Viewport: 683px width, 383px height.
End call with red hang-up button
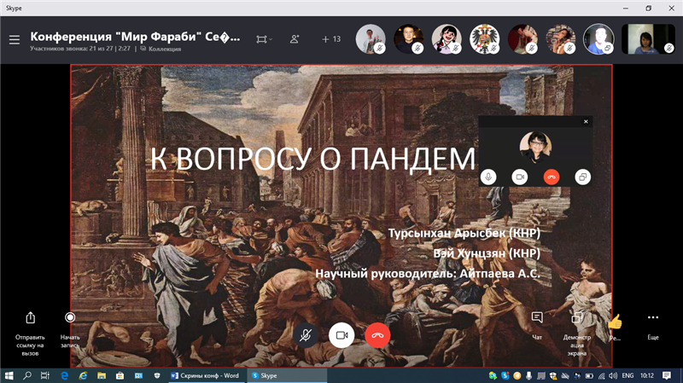(x=377, y=335)
